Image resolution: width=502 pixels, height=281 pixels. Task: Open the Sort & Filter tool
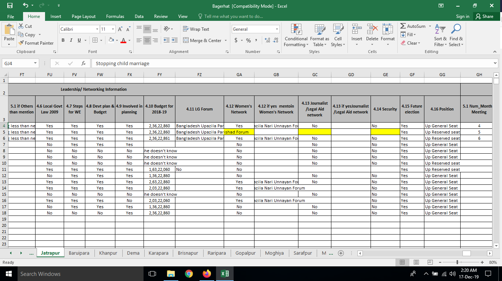(x=440, y=36)
